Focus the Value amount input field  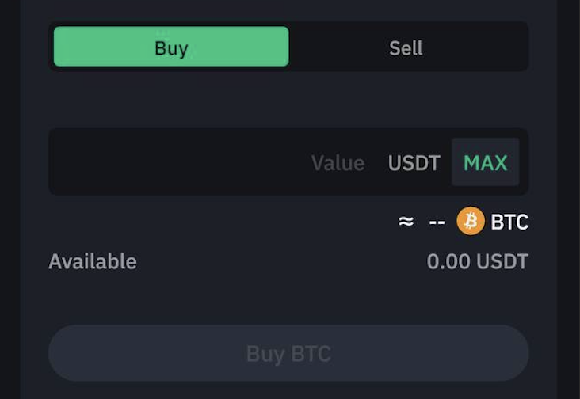tap(288, 161)
